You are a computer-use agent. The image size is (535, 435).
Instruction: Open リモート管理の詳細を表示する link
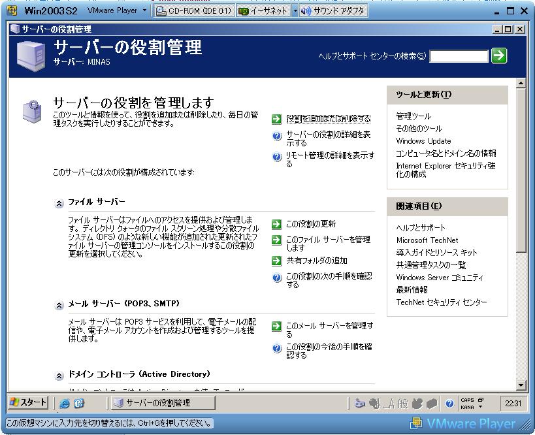point(330,159)
